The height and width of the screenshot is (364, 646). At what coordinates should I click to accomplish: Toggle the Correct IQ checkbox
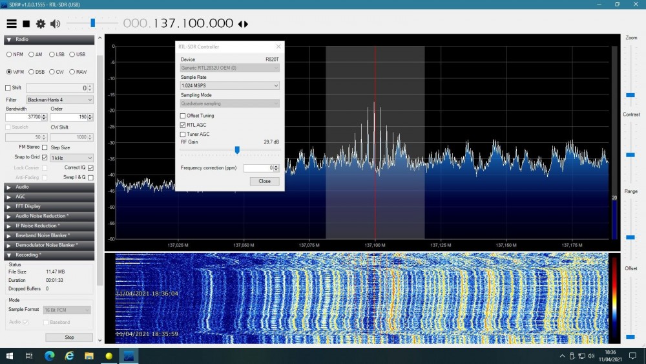90,168
